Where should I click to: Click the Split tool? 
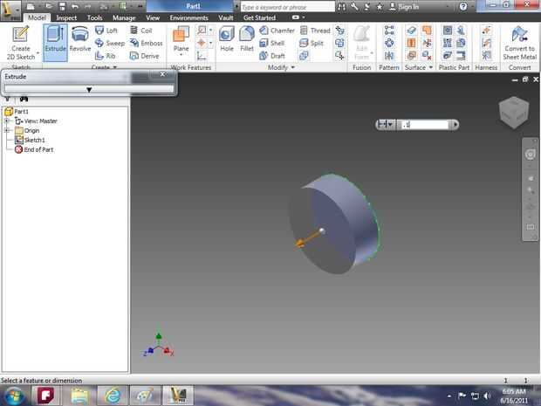click(x=312, y=43)
